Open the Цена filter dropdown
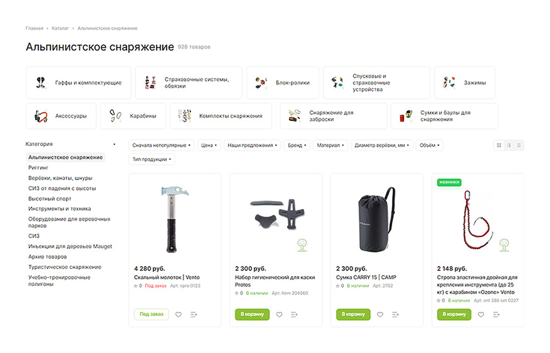550x353 pixels. tap(209, 145)
